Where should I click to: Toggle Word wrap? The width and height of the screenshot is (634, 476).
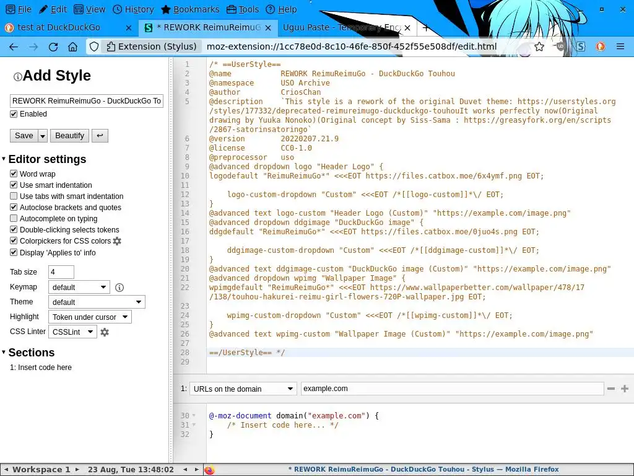click(x=14, y=174)
